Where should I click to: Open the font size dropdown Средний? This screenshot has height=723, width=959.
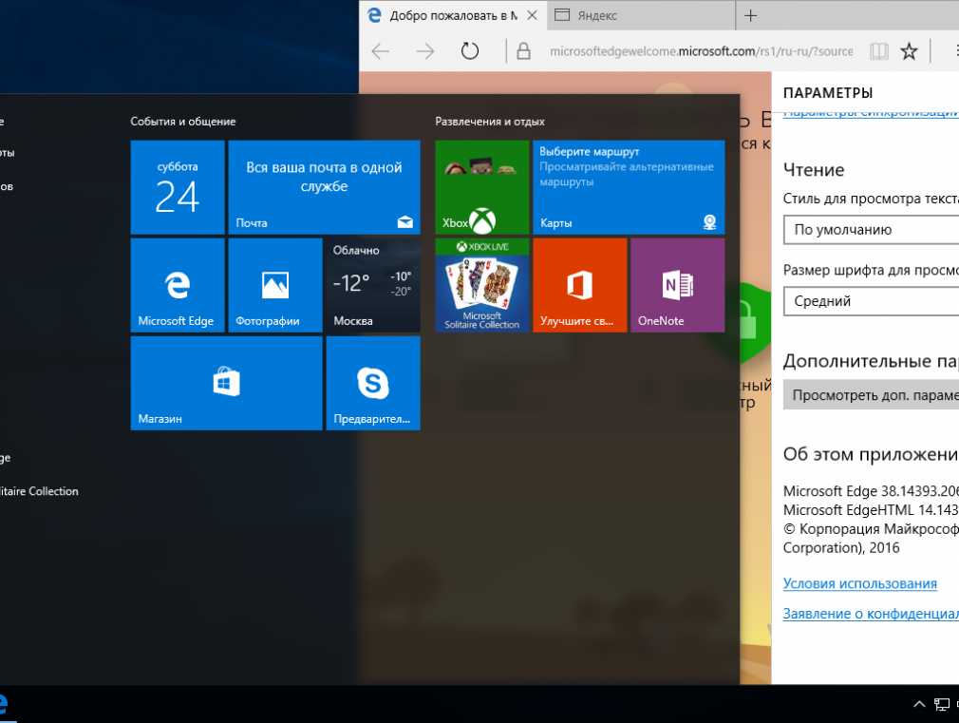871,300
